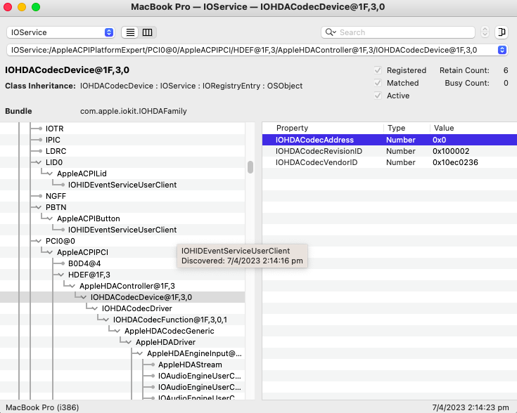The height and width of the screenshot is (413, 517).
Task: Select the IOTR tree entry
Action: point(54,129)
